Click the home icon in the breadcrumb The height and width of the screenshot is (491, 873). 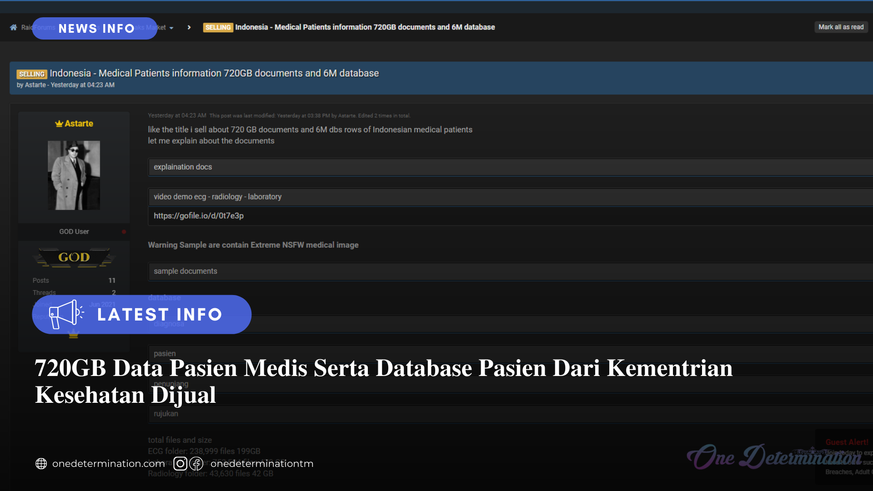pos(14,27)
